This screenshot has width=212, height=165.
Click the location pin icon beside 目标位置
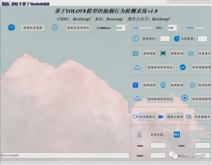coord(139,135)
